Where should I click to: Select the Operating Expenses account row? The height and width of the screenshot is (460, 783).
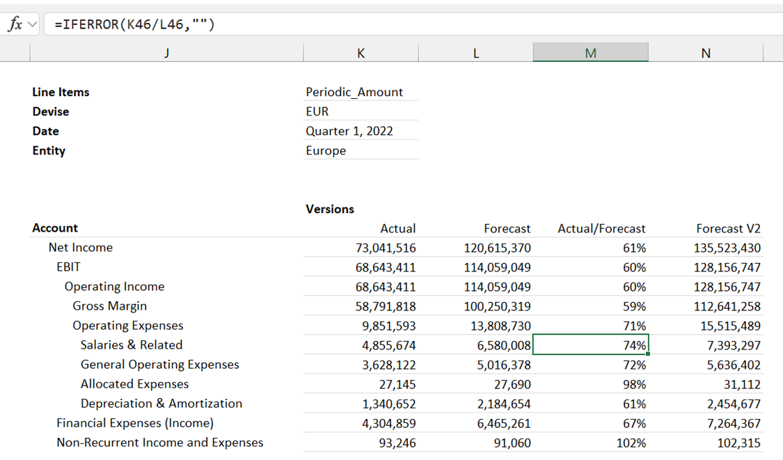(128, 326)
